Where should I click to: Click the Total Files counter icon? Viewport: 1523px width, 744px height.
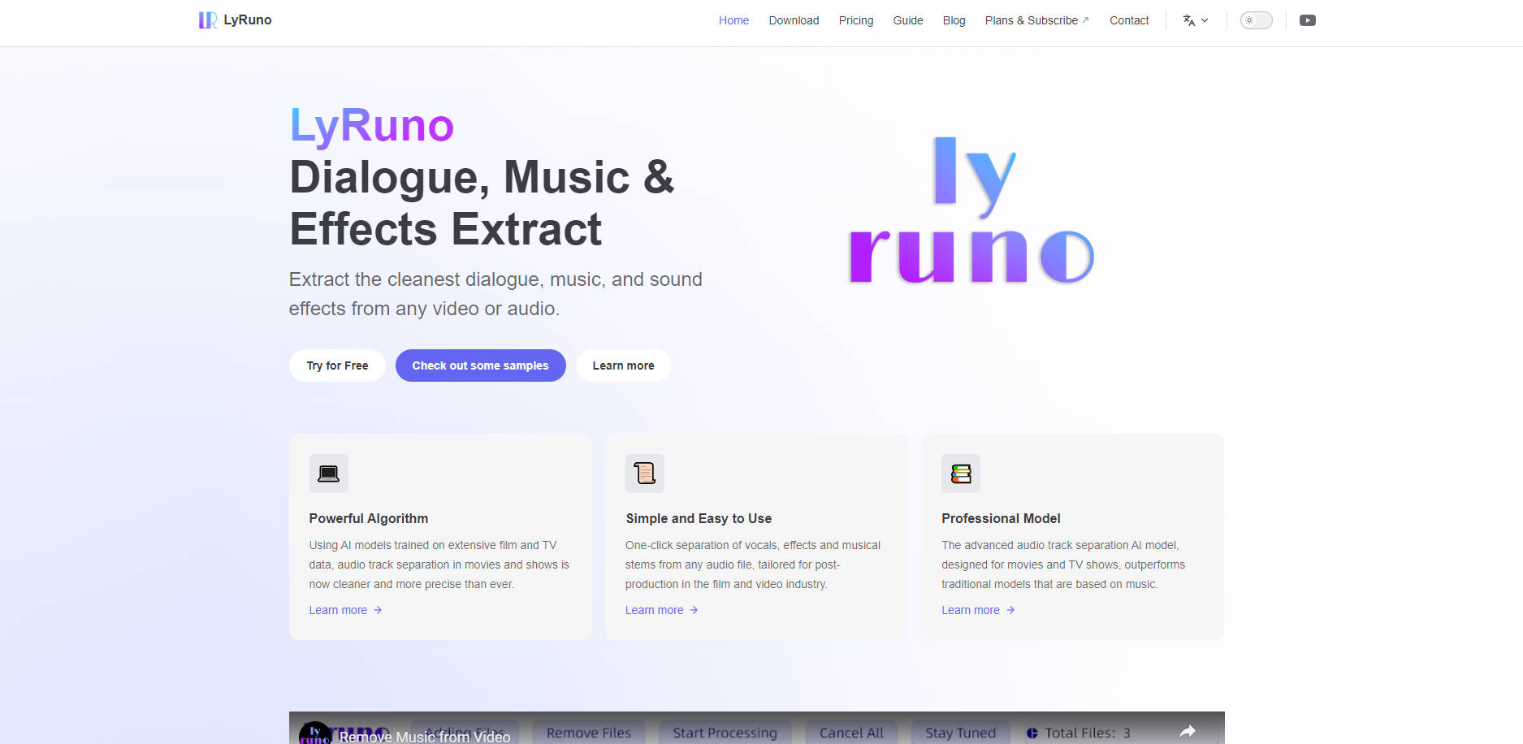coord(1032,732)
